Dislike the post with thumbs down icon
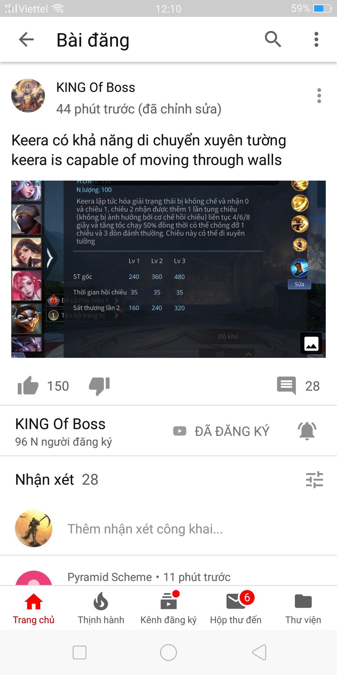Viewport: 337px width, 675px height. 99,386
